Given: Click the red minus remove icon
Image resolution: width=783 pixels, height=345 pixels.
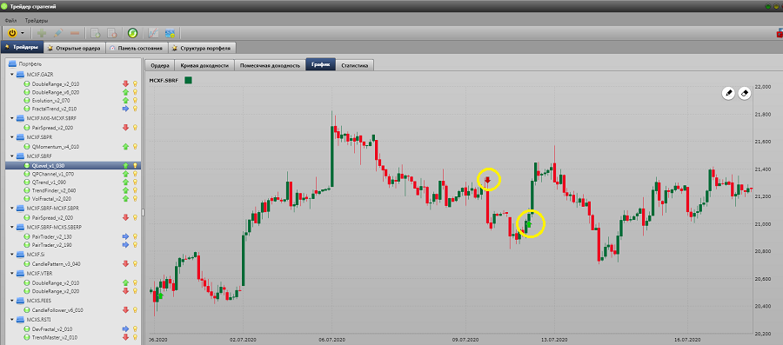Looking at the screenshot, I should [75, 33].
